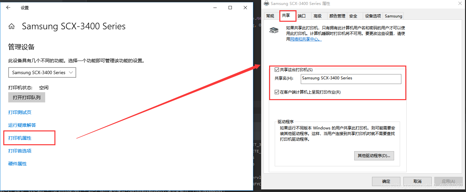Close the Settings window
466x192 pixels.
(x=245, y=8)
